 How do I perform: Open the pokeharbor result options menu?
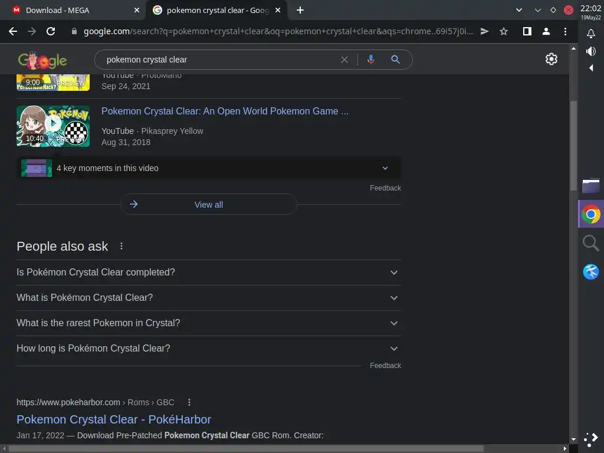pos(189,402)
